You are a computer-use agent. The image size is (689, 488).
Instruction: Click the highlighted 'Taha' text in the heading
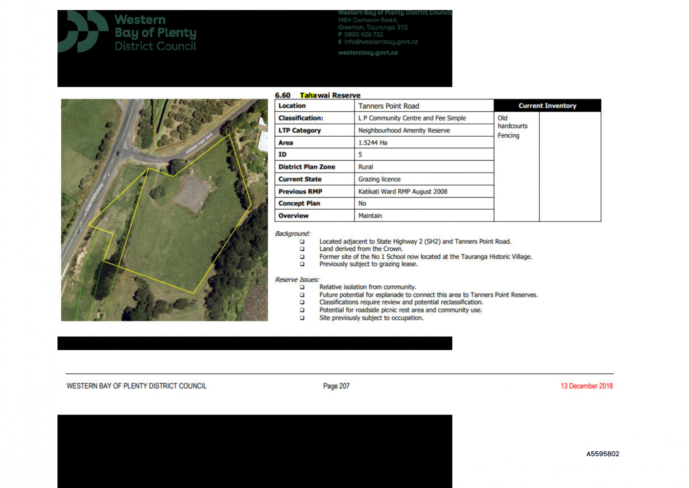coord(308,96)
